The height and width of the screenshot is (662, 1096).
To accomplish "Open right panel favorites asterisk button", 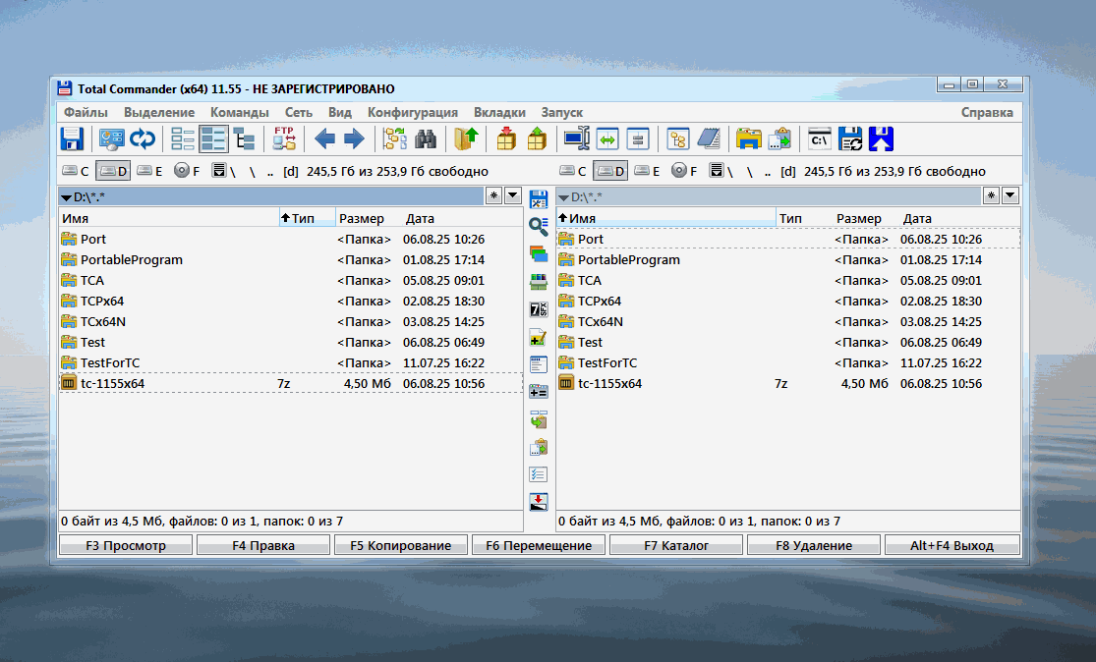I will [991, 196].
